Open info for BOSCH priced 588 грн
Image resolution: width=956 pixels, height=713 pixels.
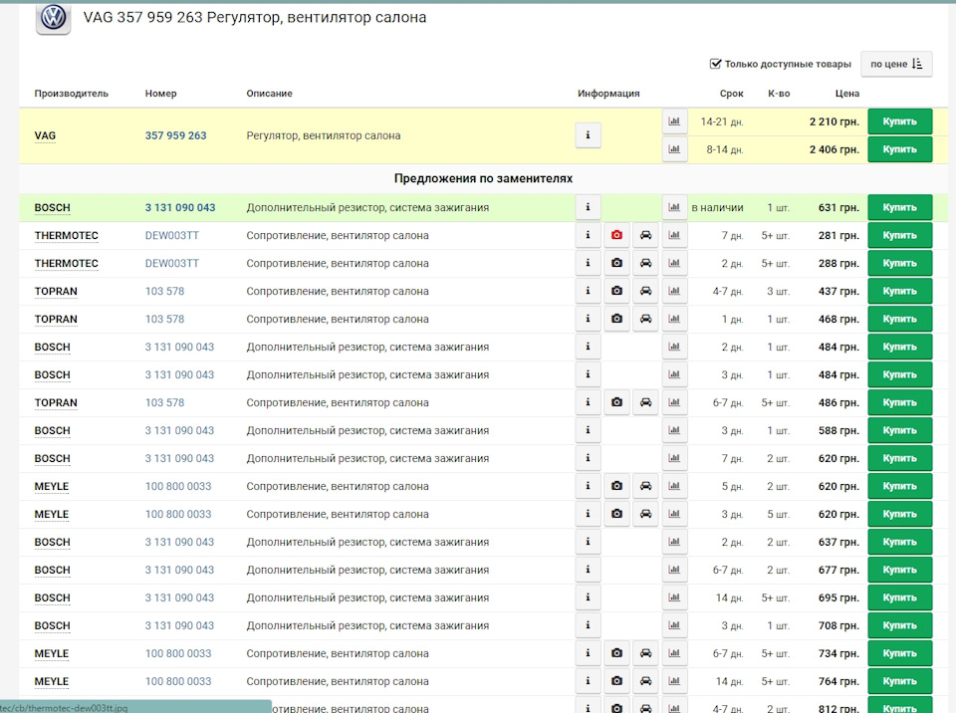point(588,430)
